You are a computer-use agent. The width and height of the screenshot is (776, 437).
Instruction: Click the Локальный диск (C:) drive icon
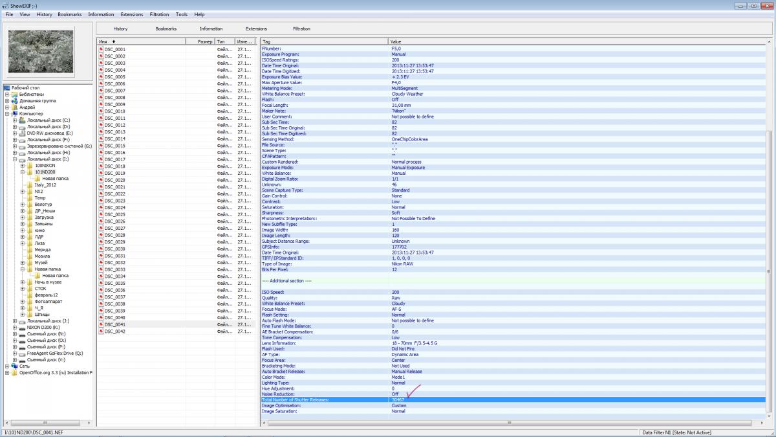coord(22,120)
